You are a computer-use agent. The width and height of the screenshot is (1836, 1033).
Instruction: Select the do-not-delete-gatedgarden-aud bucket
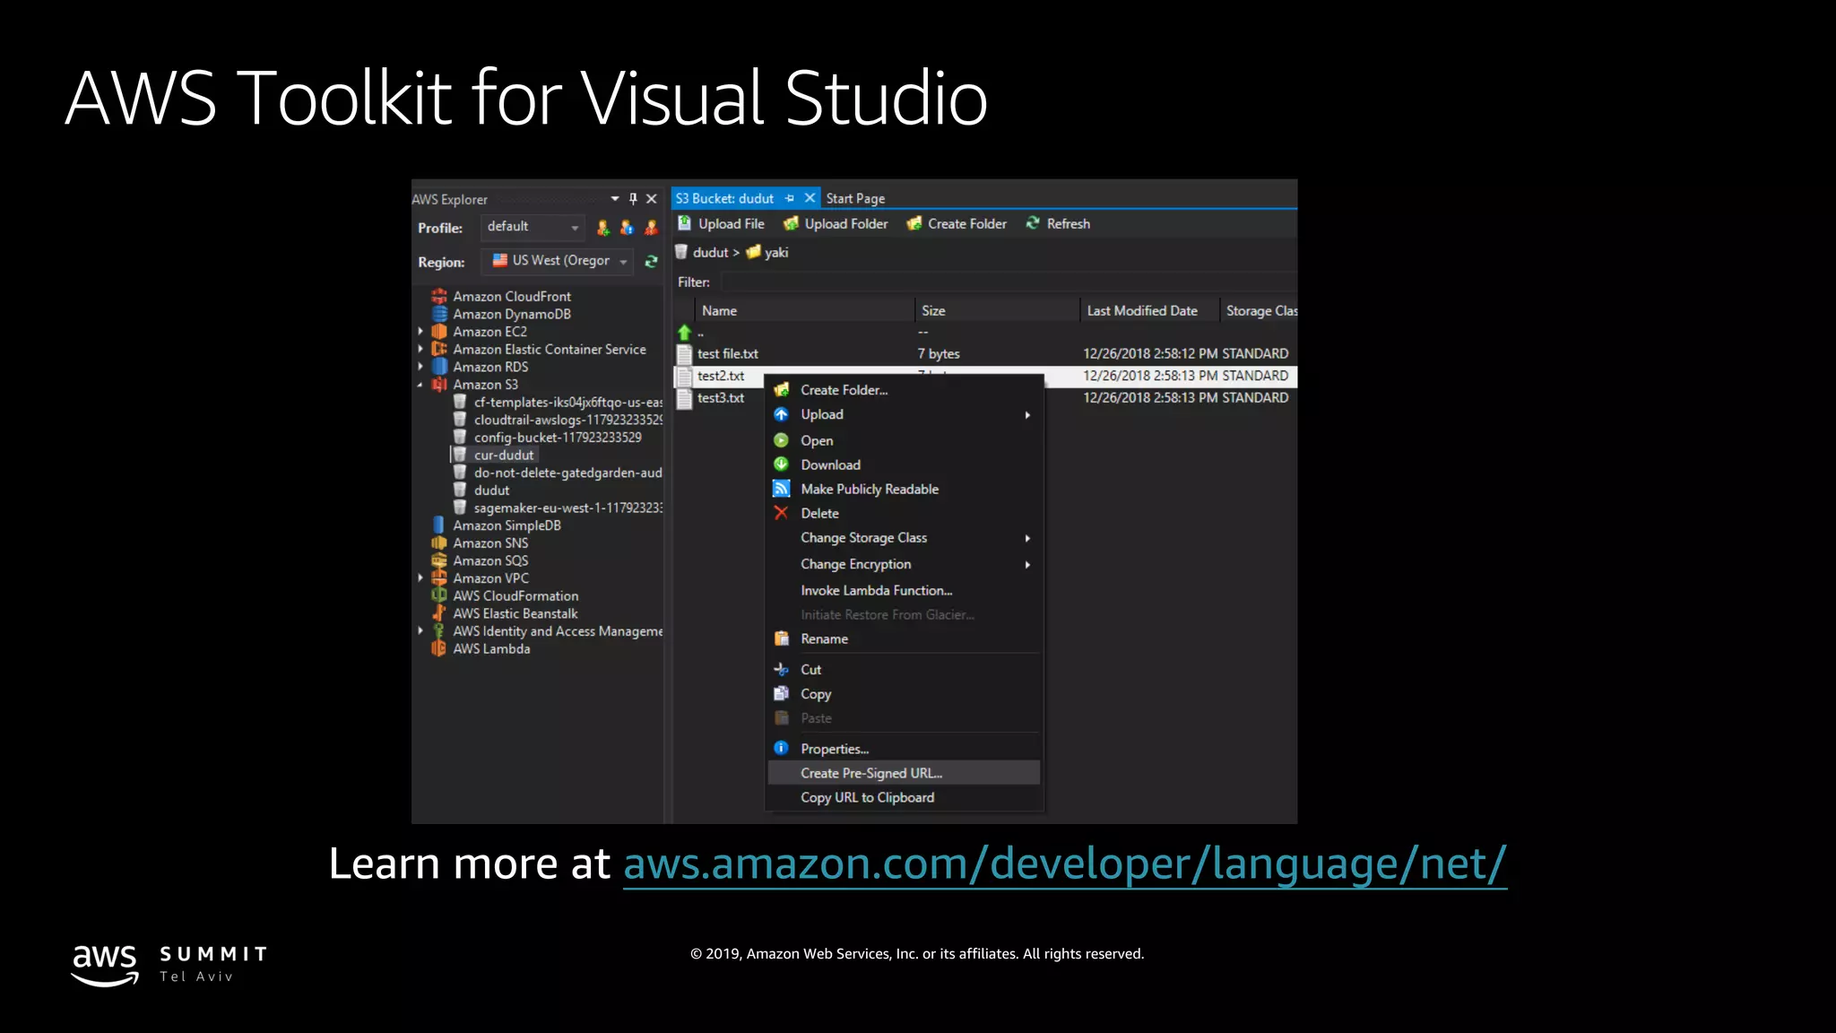[x=567, y=473]
